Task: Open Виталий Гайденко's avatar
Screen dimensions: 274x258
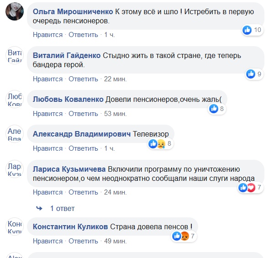Action: tap(15, 58)
